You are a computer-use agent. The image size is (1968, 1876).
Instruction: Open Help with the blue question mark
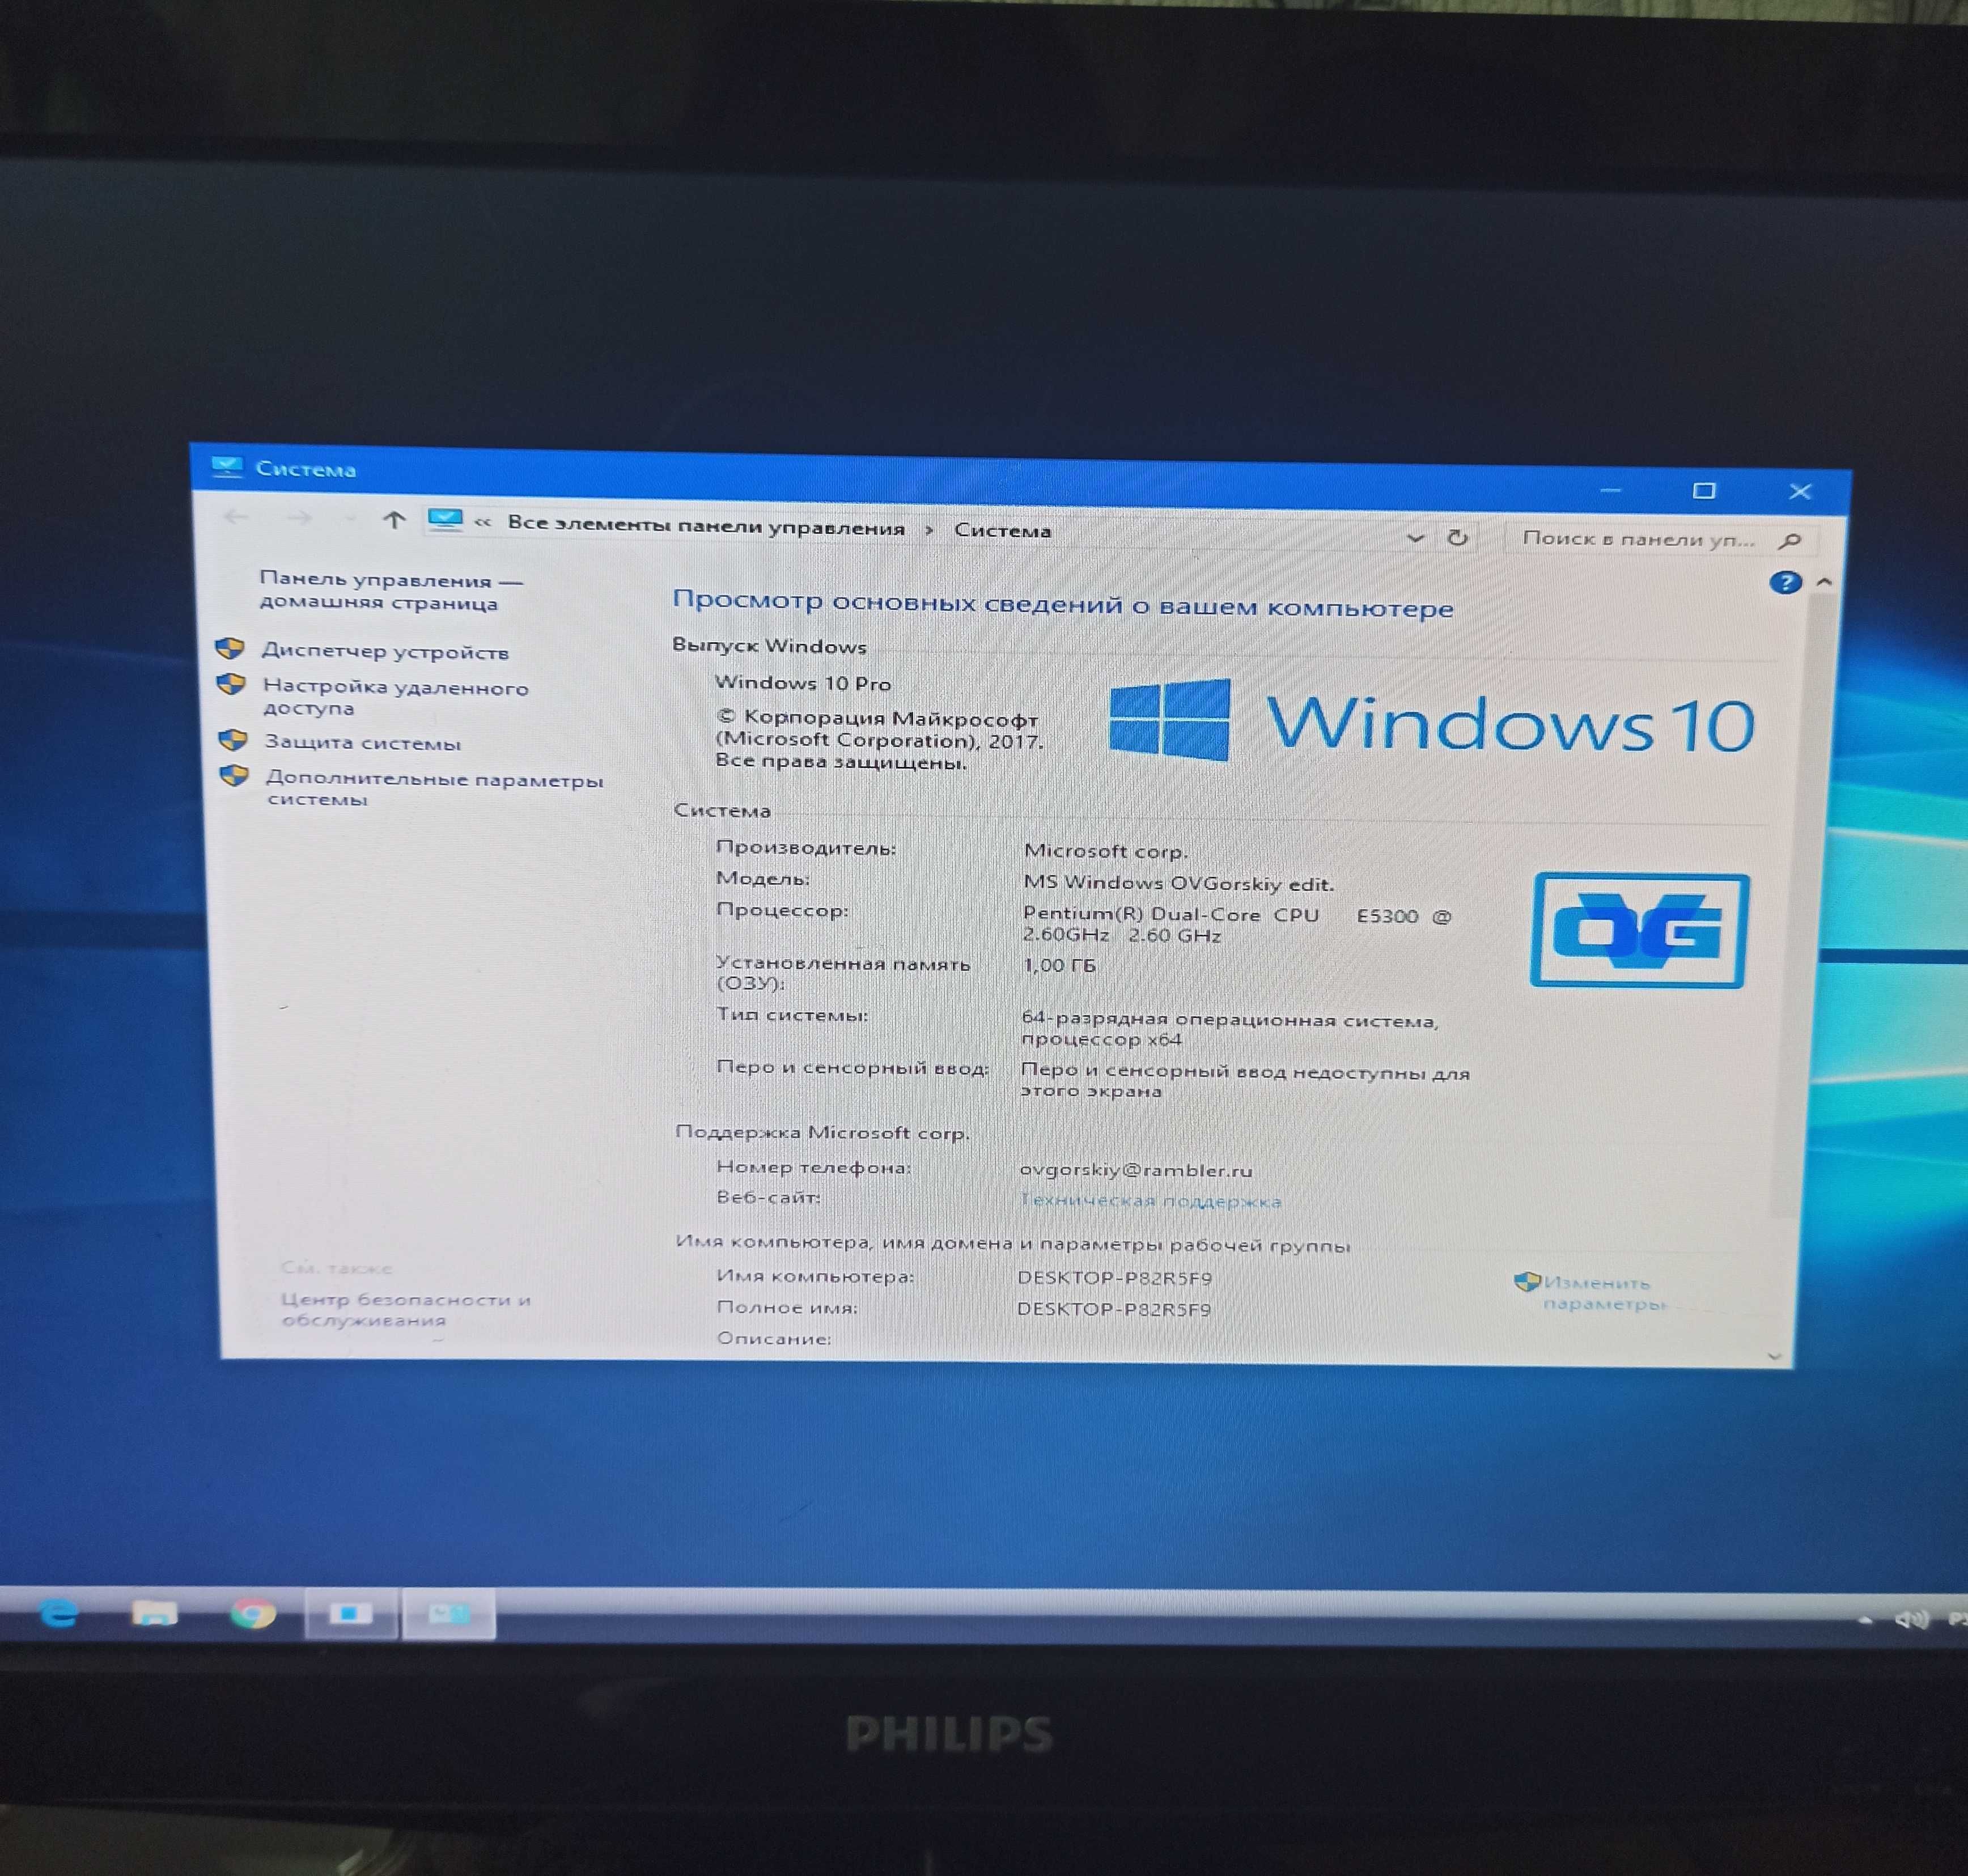click(1785, 582)
